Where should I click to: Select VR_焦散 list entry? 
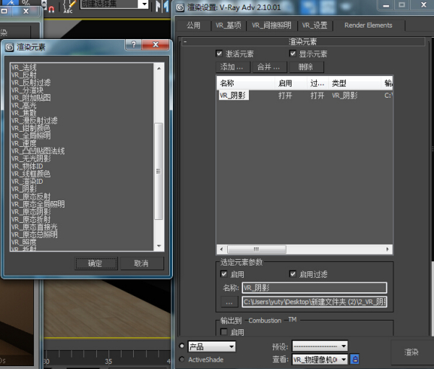24,113
